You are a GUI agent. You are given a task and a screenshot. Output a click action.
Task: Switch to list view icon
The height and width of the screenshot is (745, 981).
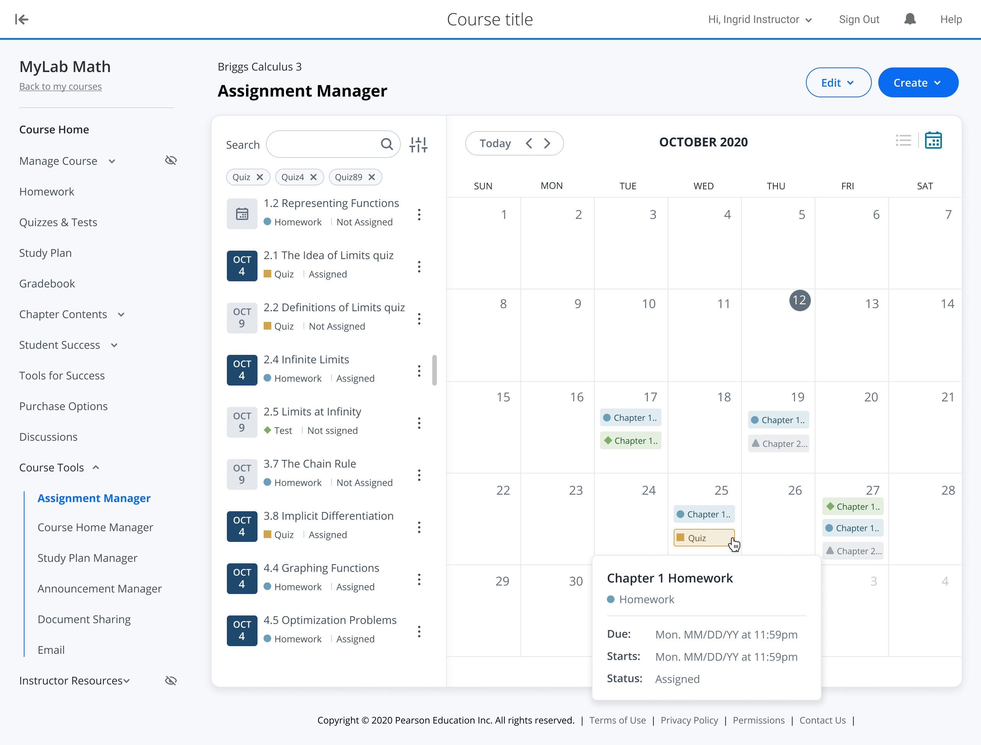click(903, 141)
